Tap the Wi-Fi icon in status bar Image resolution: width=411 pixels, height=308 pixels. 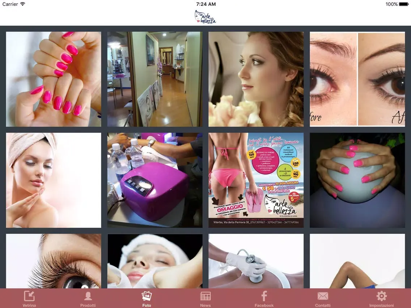click(x=23, y=4)
